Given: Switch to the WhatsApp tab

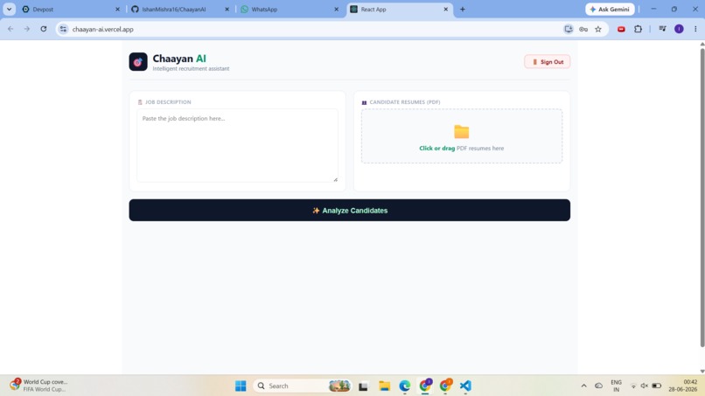Looking at the screenshot, I should [x=290, y=10].
